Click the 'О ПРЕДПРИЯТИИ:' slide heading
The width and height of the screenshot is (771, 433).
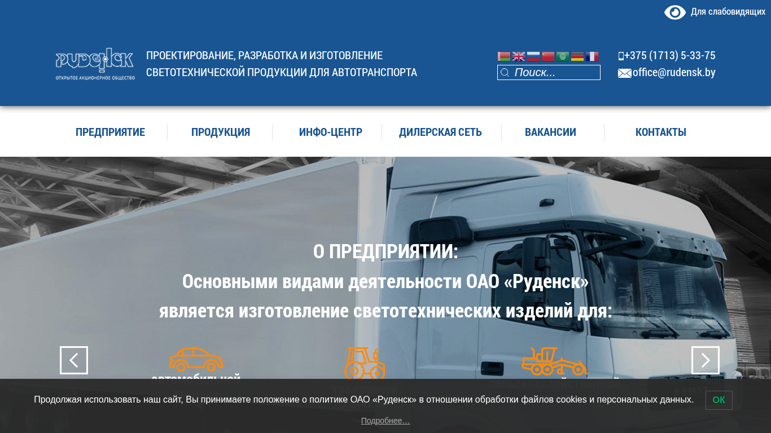pos(385,251)
